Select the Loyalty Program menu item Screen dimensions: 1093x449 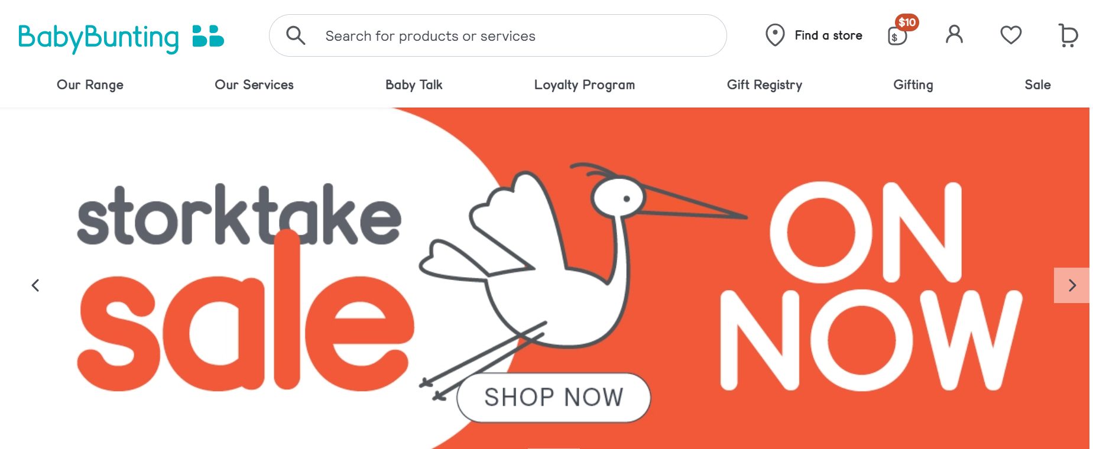coord(585,85)
